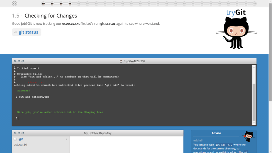Select the first grayed-out octocat lesson marker
The image size is (272, 153).
click(79, 4)
